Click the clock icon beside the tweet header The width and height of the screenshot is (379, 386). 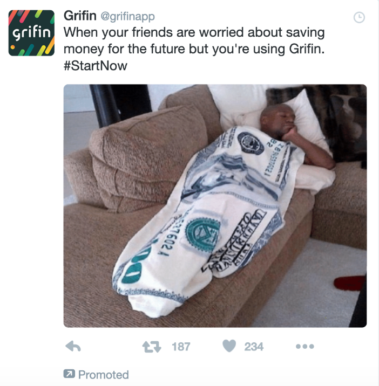pos(359,17)
